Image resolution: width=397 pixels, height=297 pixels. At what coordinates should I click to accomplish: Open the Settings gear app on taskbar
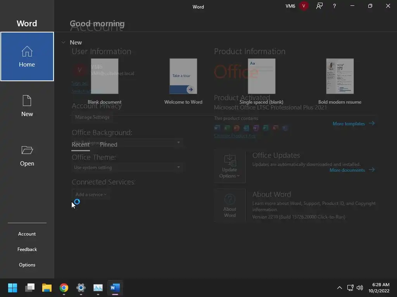81,288
